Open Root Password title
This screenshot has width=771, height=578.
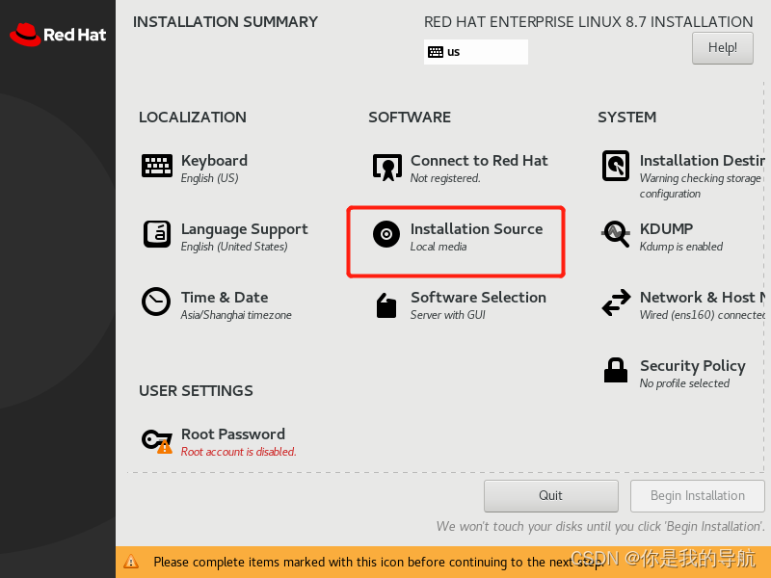pyautogui.click(x=233, y=434)
